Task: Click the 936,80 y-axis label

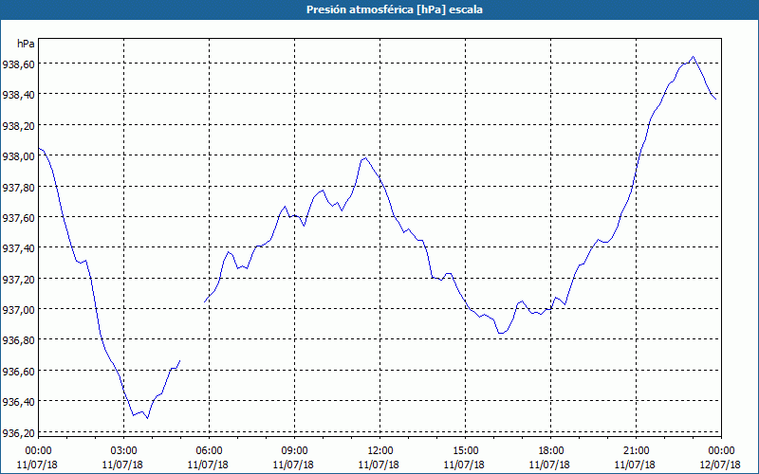Action: pos(18,340)
